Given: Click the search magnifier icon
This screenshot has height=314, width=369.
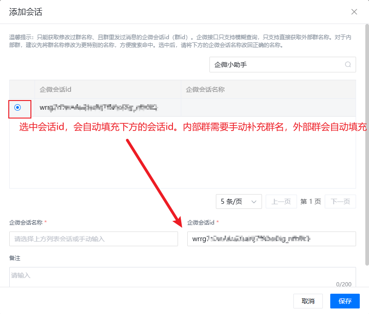Looking at the screenshot, I should pyautogui.click(x=348, y=65).
